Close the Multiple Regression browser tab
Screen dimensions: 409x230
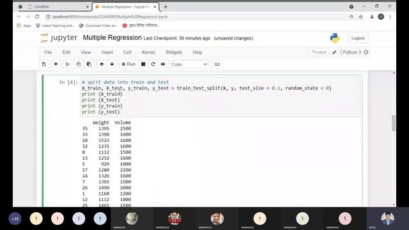(x=155, y=7)
